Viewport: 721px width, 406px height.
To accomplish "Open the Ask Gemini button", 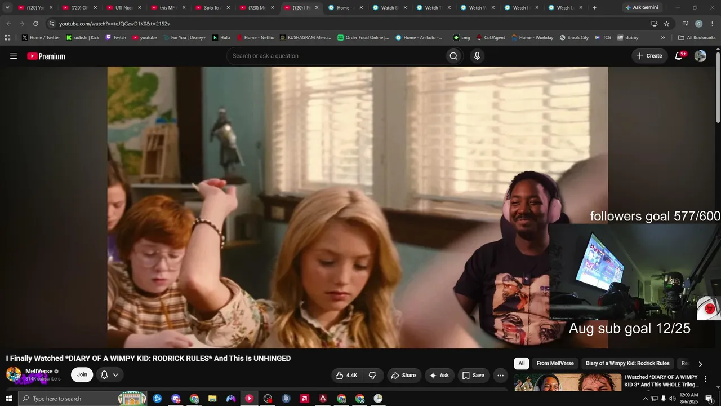I will [x=642, y=7].
